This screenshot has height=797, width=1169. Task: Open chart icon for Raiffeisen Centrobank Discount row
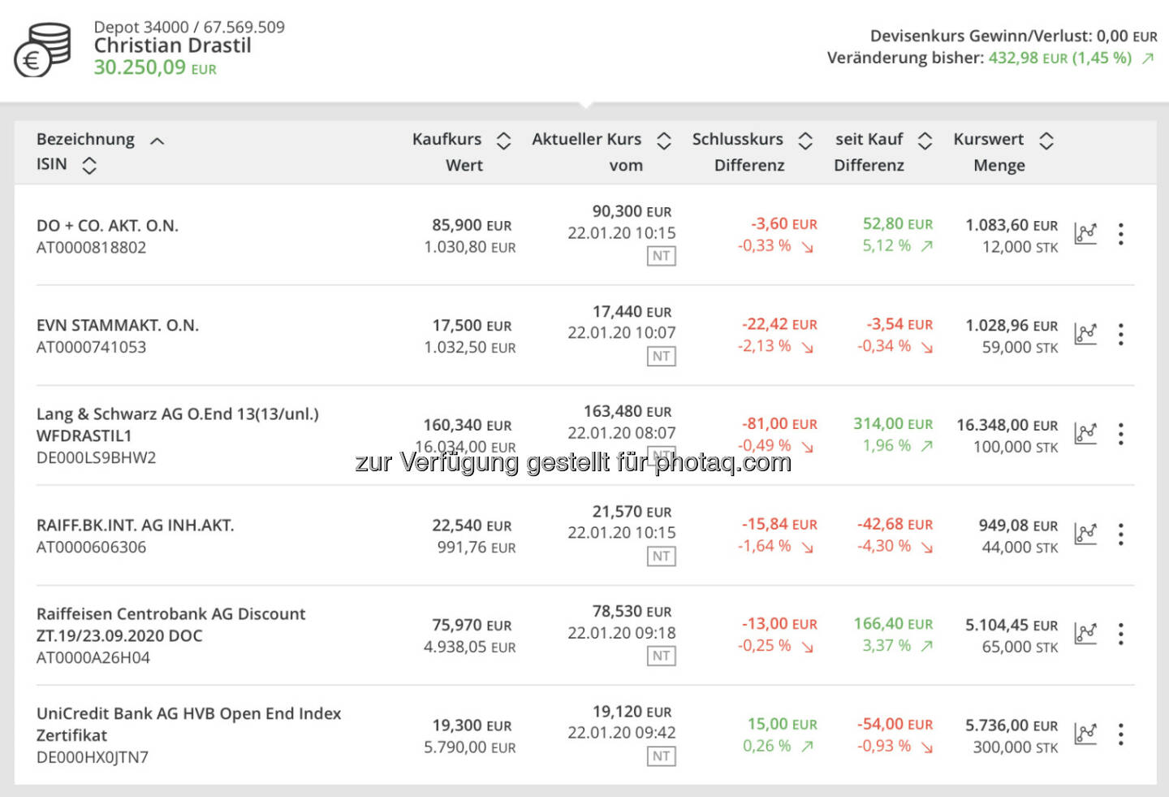pos(1085,634)
